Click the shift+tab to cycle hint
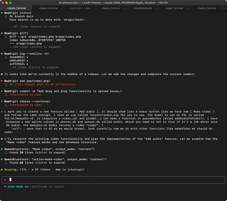Viewport: 227px width, 201px height. [x=47, y=187]
